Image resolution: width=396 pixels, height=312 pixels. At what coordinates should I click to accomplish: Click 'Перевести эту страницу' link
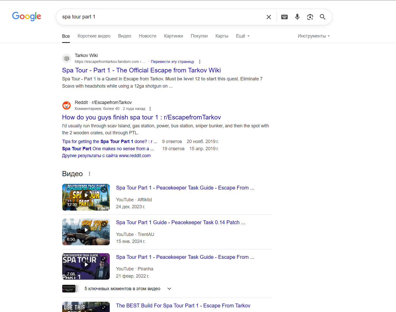(x=172, y=62)
